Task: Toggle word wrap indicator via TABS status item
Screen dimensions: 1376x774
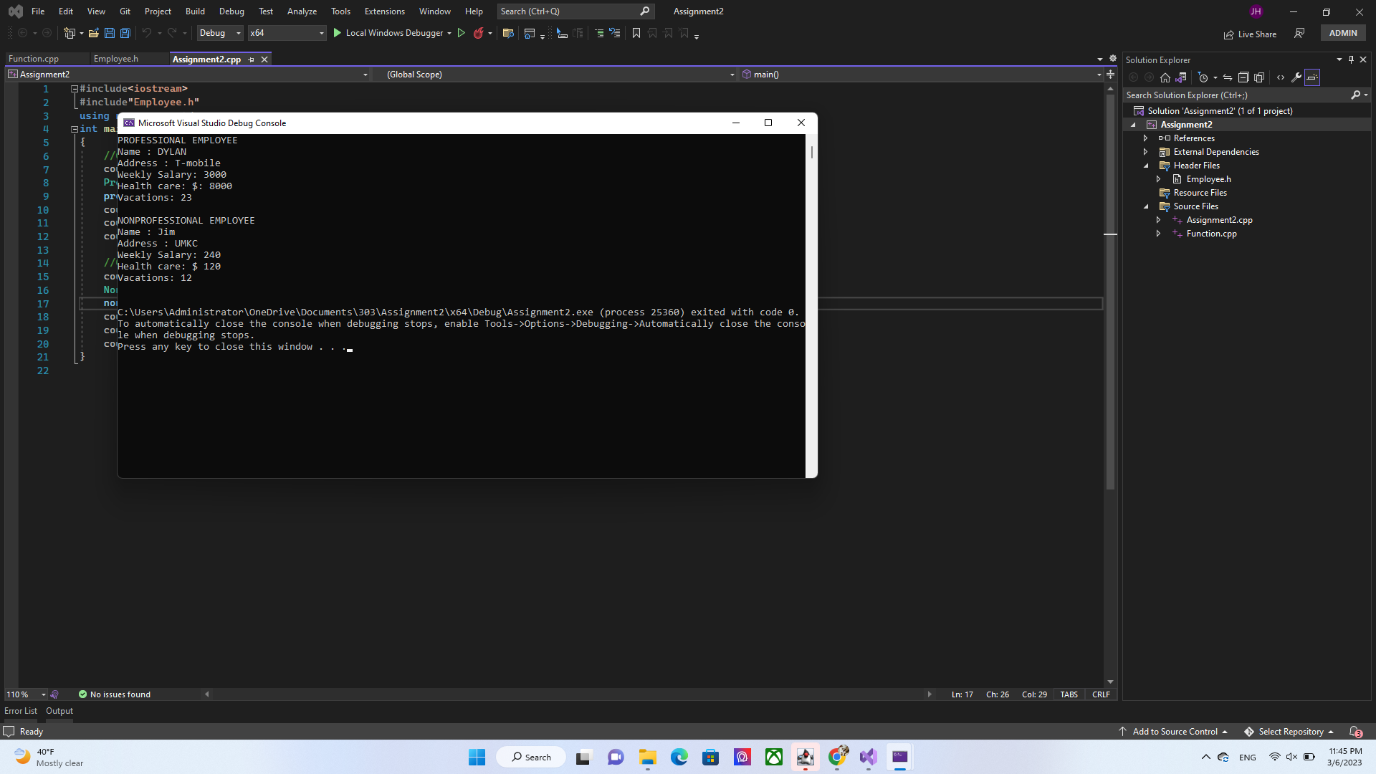Action: (1069, 694)
